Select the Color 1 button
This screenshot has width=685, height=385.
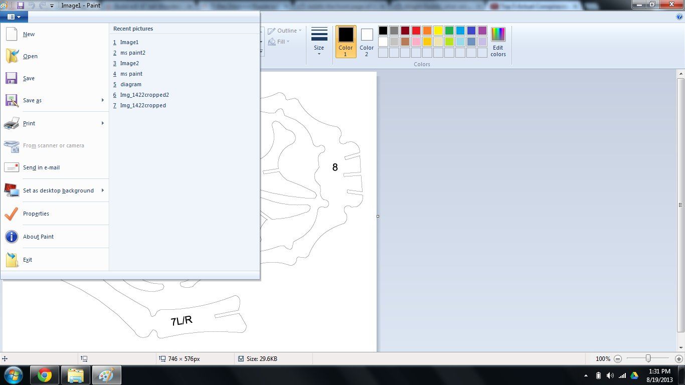346,42
